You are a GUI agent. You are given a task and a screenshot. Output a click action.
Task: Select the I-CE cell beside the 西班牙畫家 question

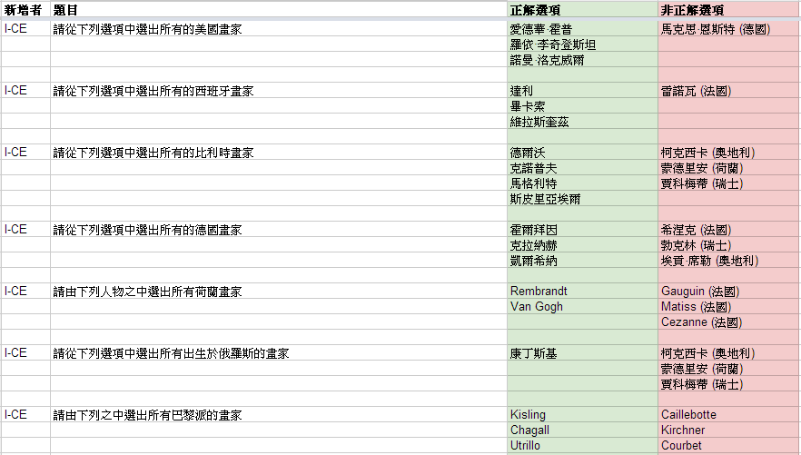25,91
